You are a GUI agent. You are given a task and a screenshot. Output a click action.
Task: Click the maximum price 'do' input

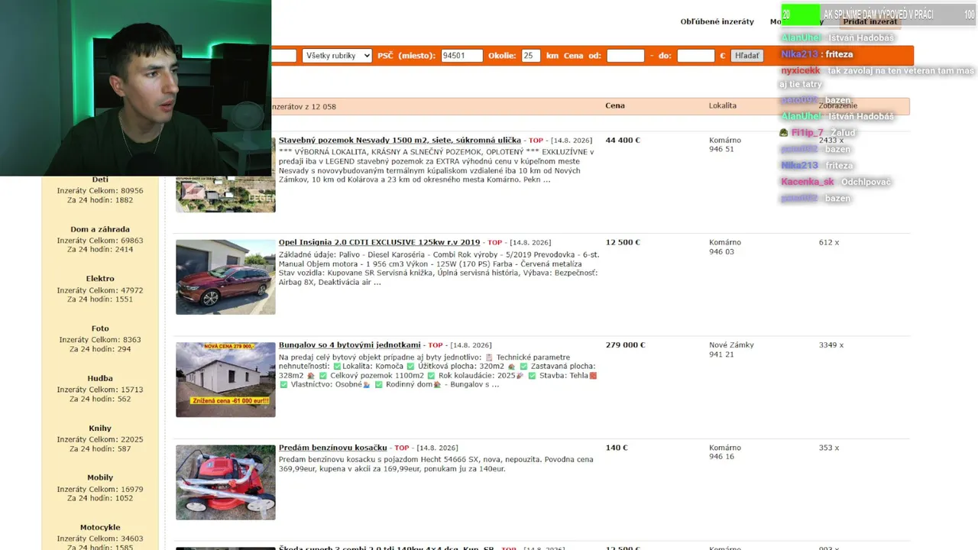[696, 56]
